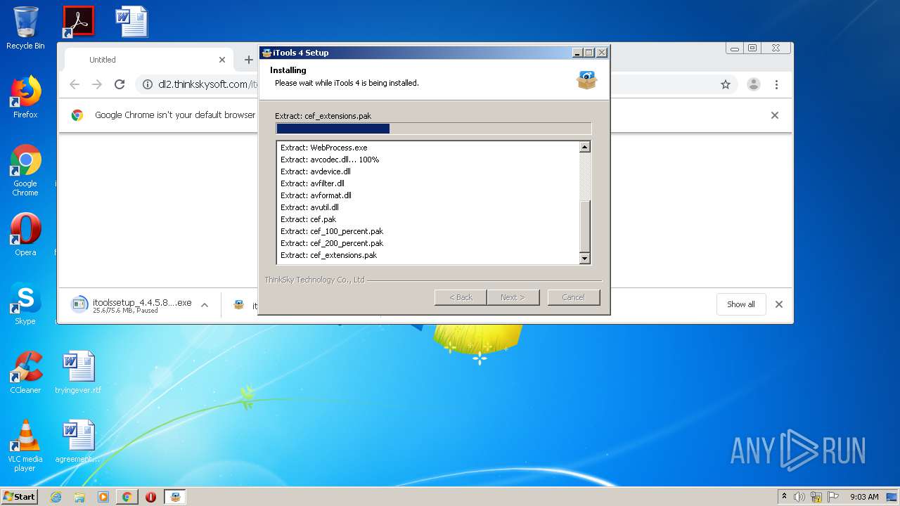Dismiss the default browser notification bar
Image resolution: width=900 pixels, height=506 pixels.
[775, 115]
